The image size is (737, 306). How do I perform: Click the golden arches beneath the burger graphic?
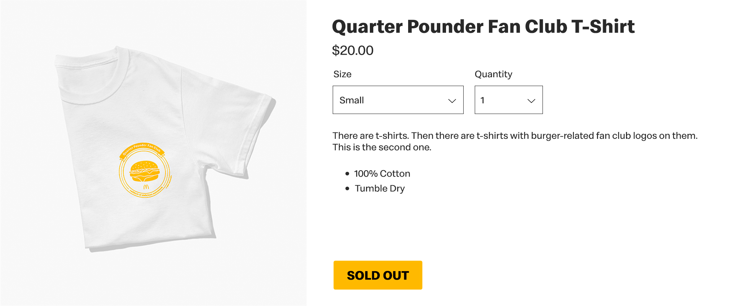146,187
